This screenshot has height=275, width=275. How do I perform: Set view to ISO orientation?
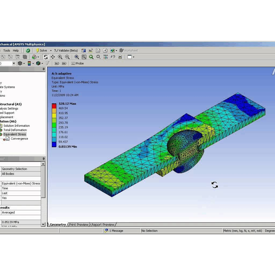106,57
